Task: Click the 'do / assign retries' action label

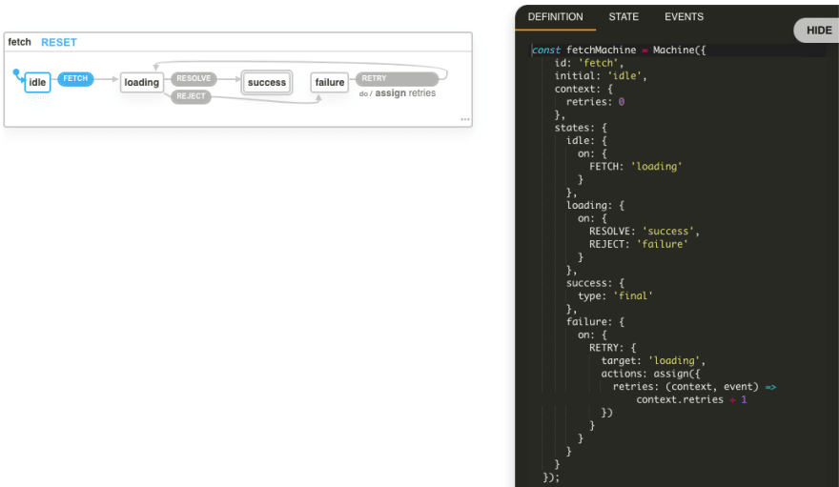Action: (x=397, y=93)
